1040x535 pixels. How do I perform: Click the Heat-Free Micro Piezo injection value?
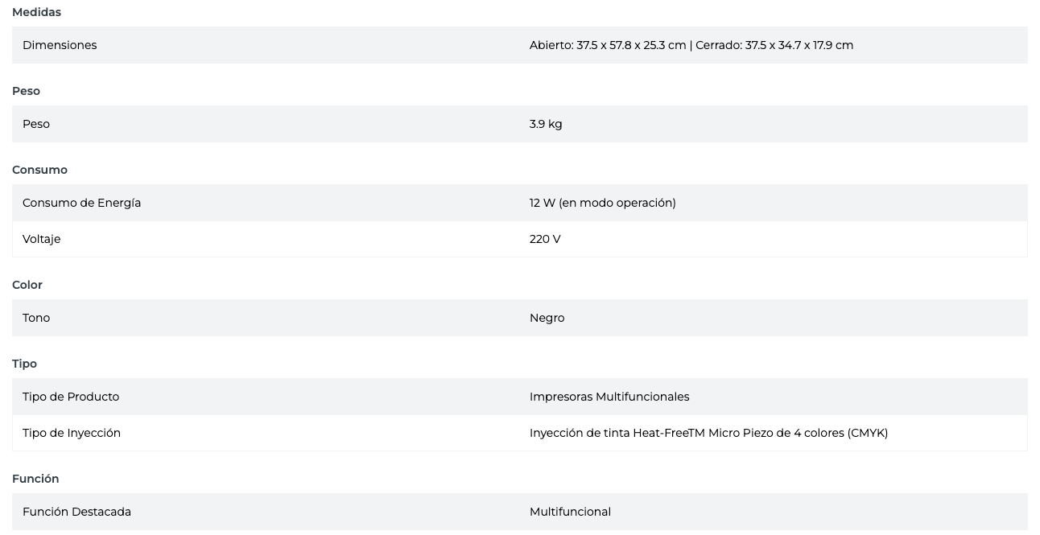(x=708, y=433)
